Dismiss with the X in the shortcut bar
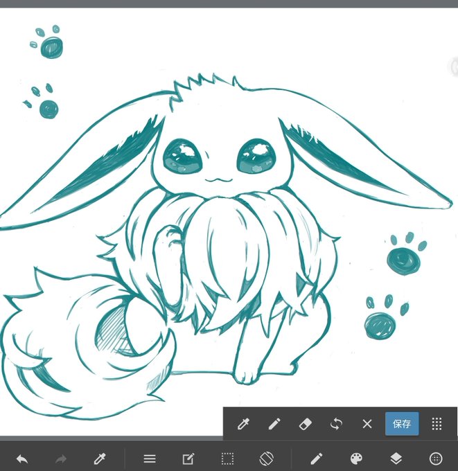The width and height of the screenshot is (458, 471). 367,424
